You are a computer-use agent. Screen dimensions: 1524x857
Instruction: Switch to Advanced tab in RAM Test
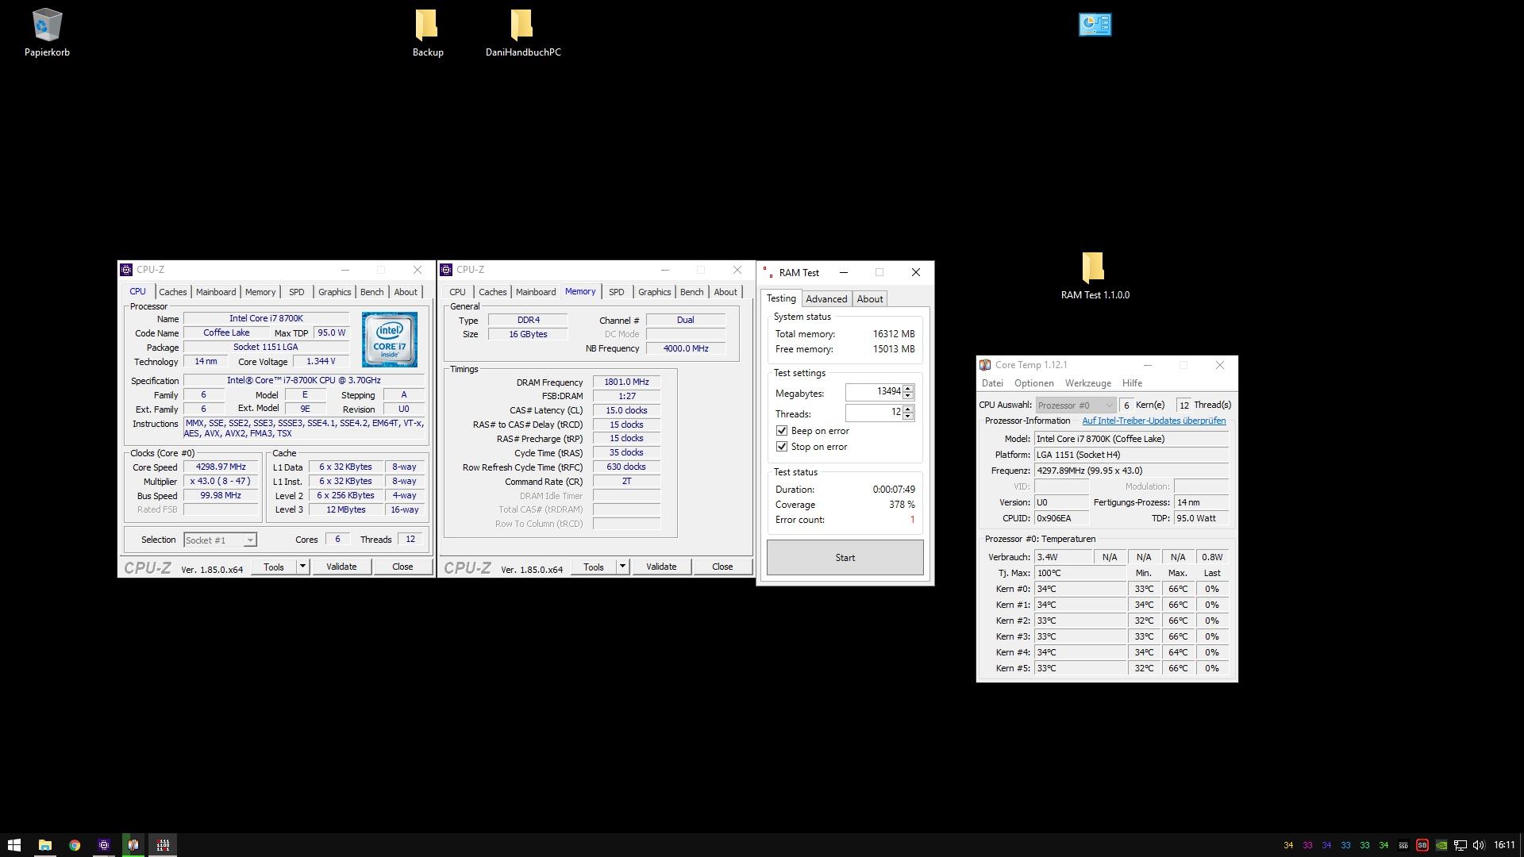click(x=826, y=299)
